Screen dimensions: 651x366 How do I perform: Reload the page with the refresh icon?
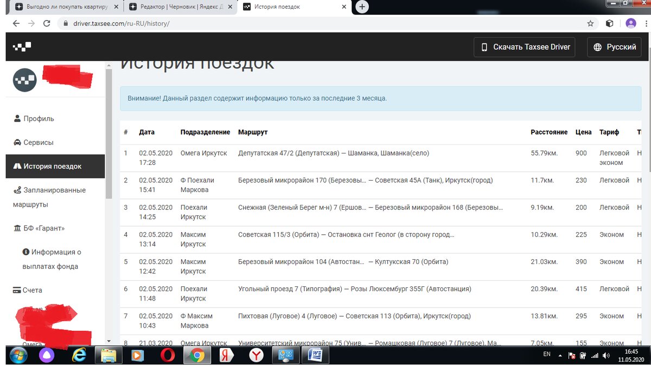tap(47, 23)
